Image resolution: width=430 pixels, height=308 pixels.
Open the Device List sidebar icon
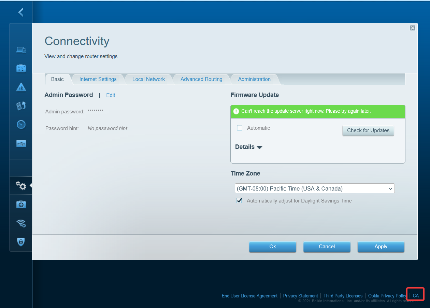(x=21, y=50)
